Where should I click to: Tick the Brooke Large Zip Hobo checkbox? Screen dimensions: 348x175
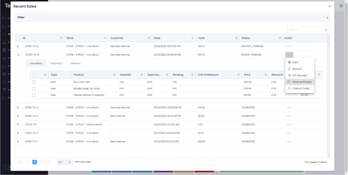(34, 89)
